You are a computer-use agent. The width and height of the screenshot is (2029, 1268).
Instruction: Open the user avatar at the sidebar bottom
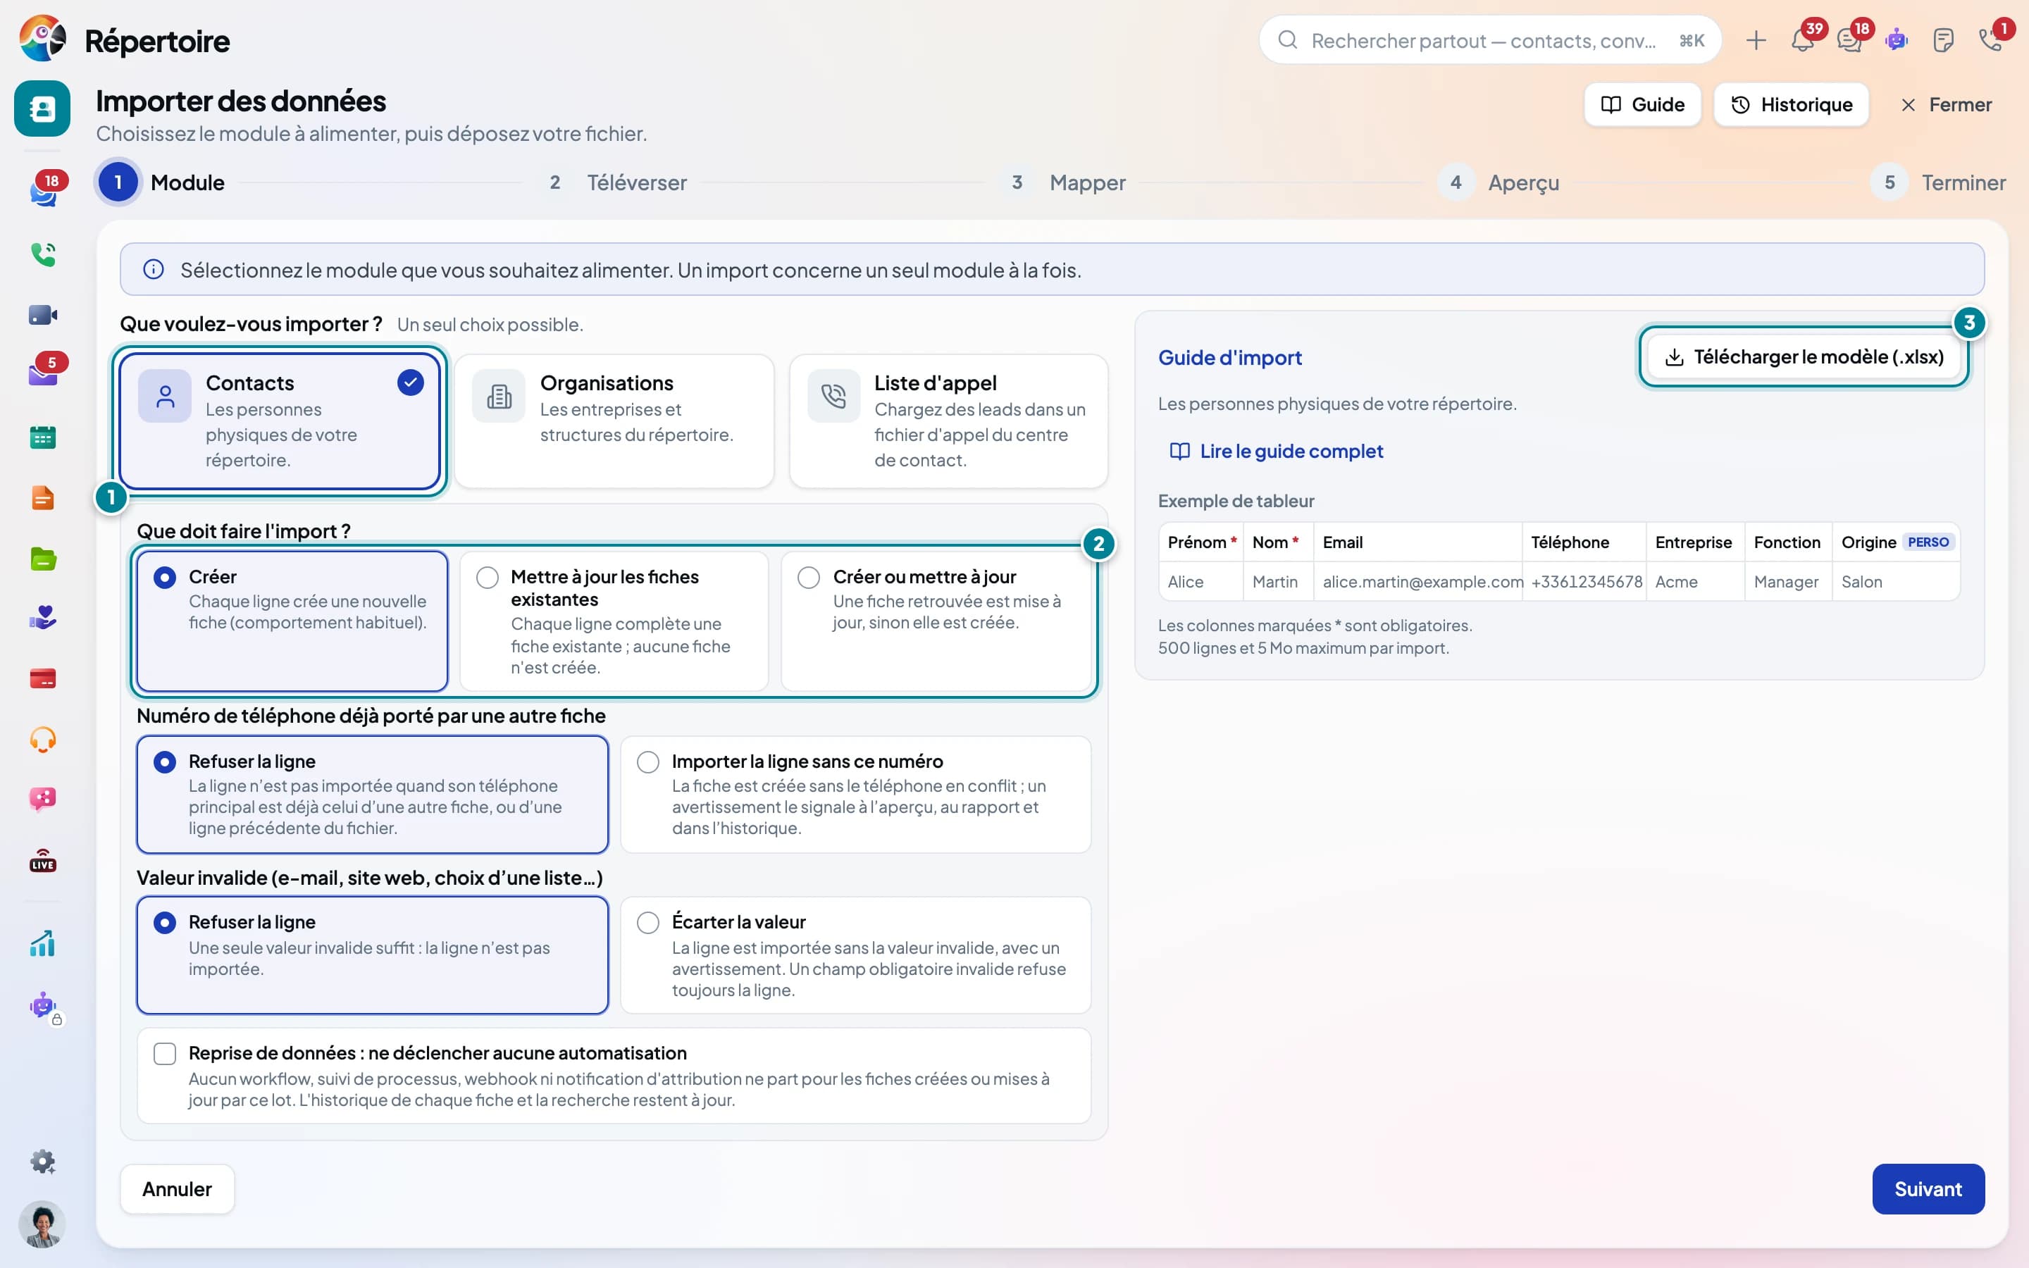pos(42,1224)
